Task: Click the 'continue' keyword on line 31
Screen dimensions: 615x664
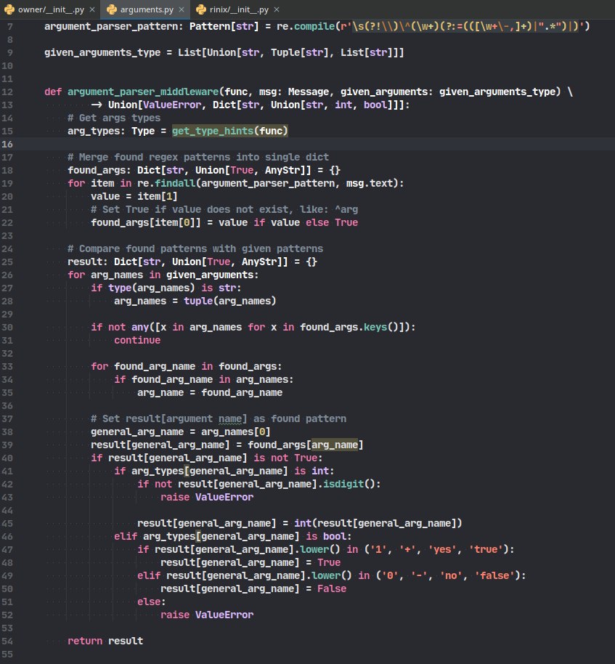Action: coord(137,341)
